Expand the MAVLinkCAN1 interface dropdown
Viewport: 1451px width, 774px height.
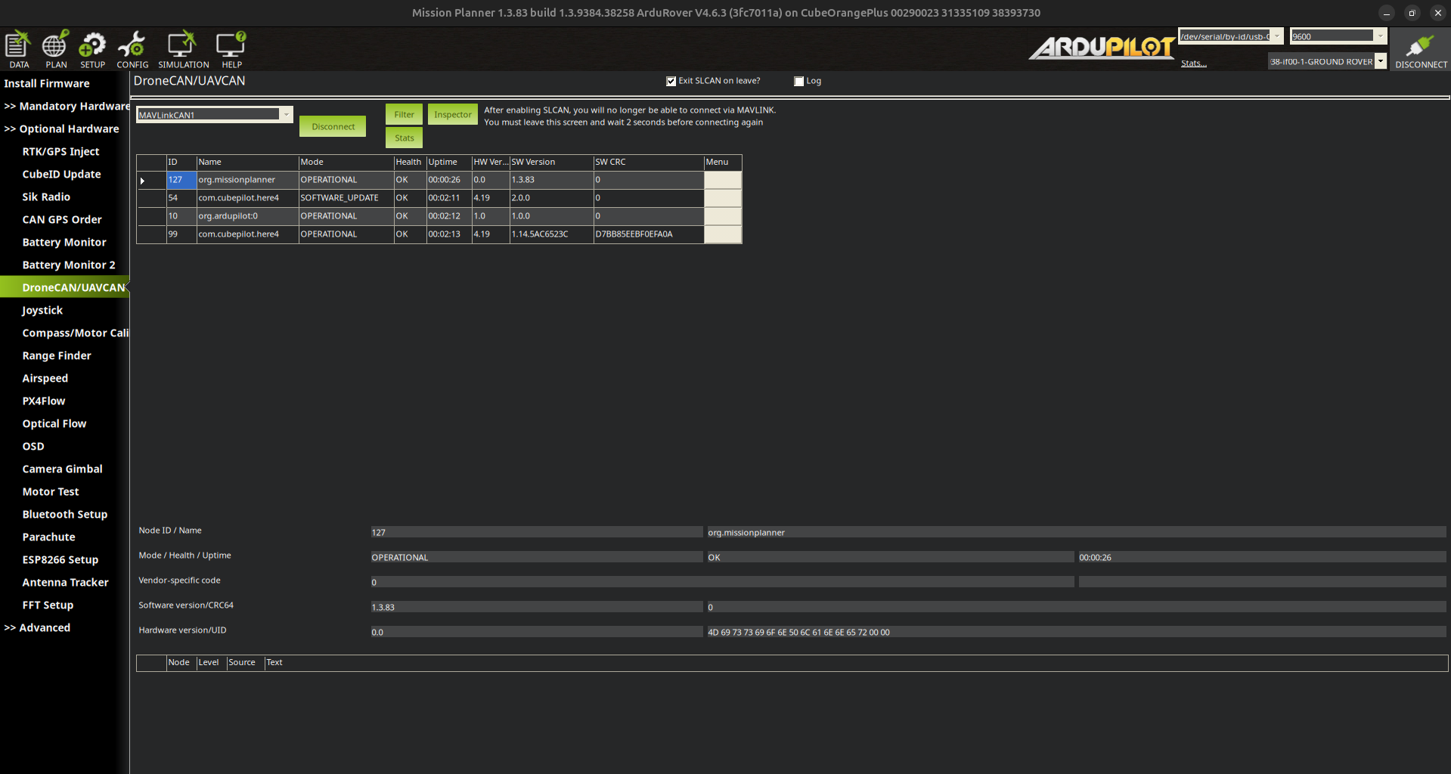point(286,115)
